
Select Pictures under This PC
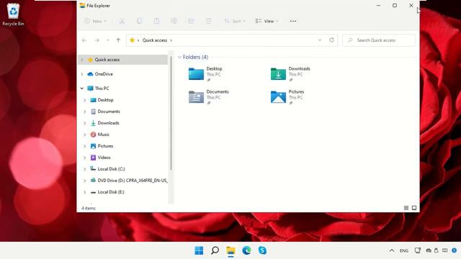[x=105, y=145]
